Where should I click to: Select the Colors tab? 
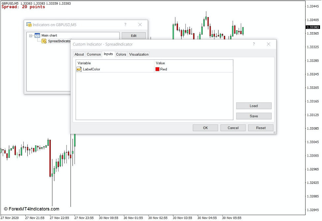click(x=121, y=54)
